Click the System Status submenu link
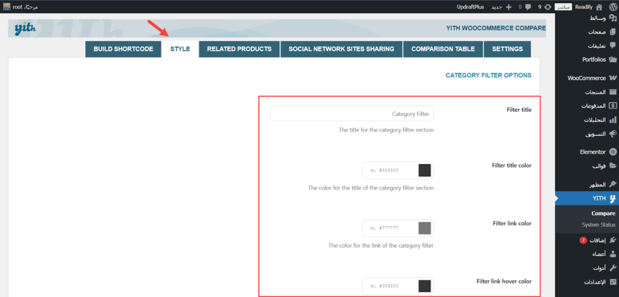The image size is (619, 297). [x=598, y=225]
